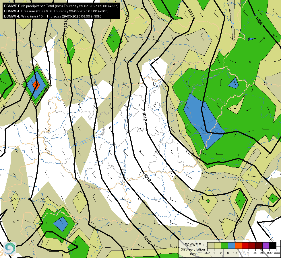Click the 5 legend scale value

coord(228,253)
